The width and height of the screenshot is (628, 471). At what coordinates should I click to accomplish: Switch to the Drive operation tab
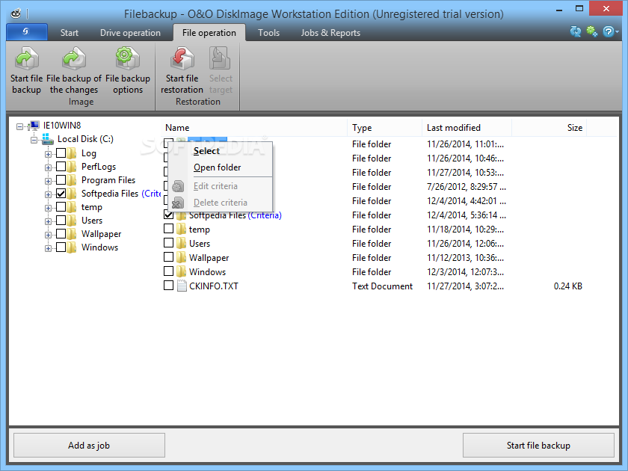coord(130,33)
